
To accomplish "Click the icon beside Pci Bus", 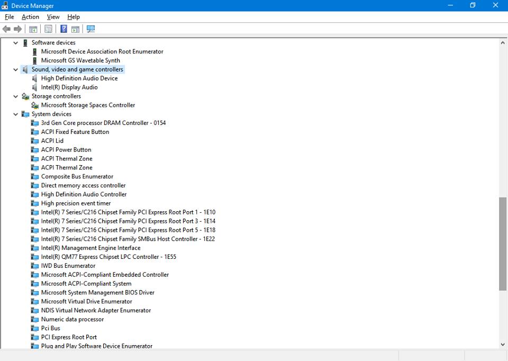I will pos(35,328).
